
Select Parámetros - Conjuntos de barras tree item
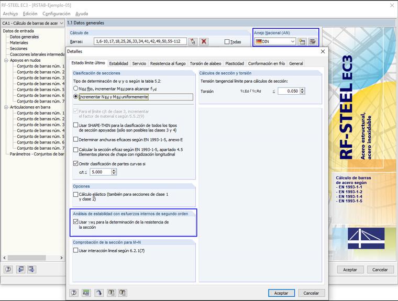pyautogui.click(x=37, y=154)
